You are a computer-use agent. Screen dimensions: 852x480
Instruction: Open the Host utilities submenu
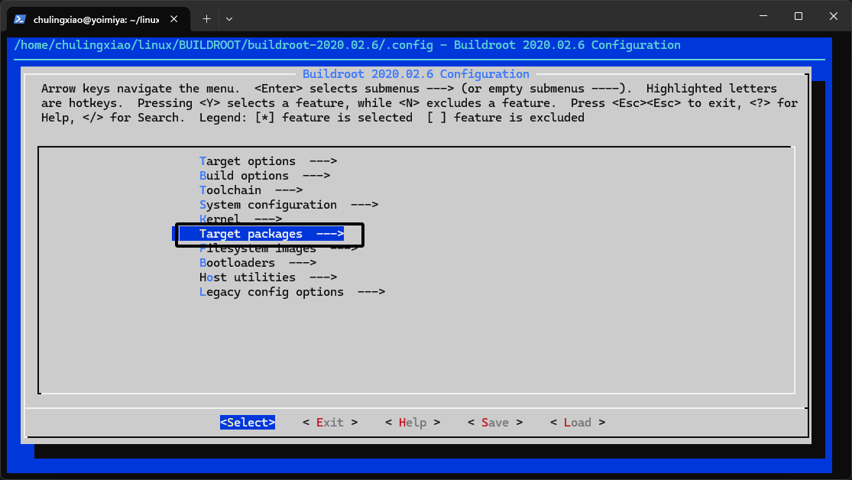click(x=268, y=277)
